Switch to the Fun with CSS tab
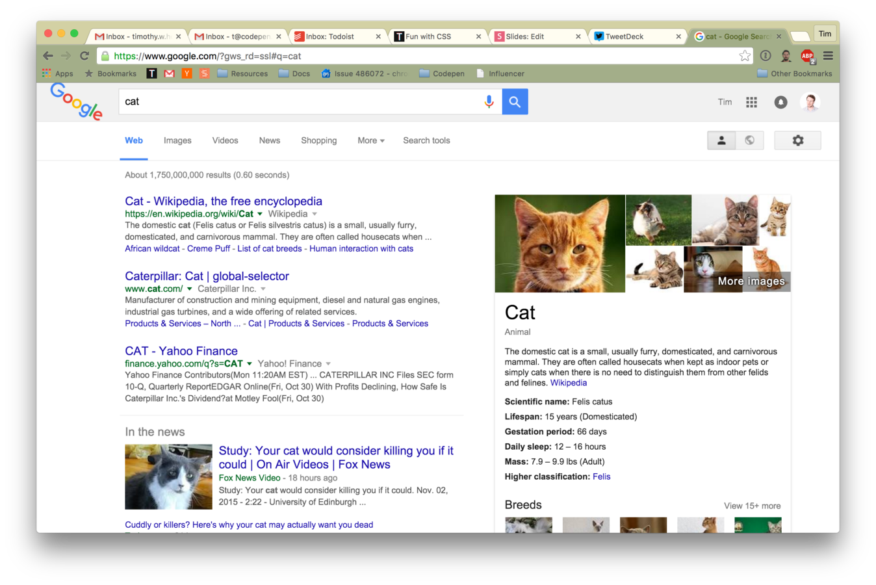 click(437, 36)
